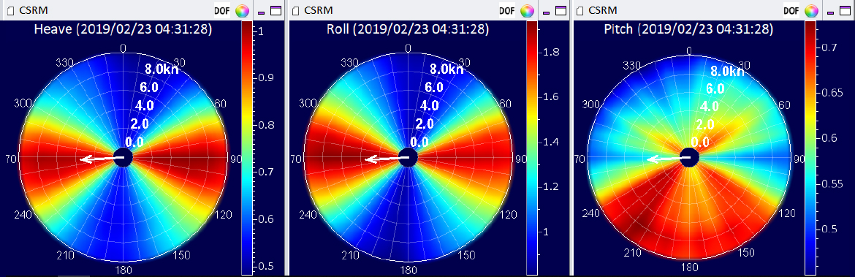Click the 0.6 tick on Heave color scale
The width and height of the screenshot is (855, 277).
(266, 219)
